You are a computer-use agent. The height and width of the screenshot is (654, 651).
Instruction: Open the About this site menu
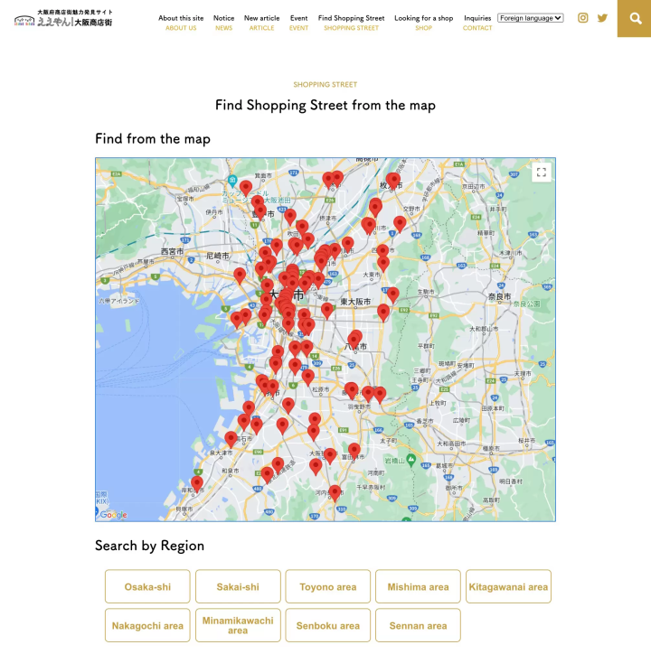(x=181, y=22)
